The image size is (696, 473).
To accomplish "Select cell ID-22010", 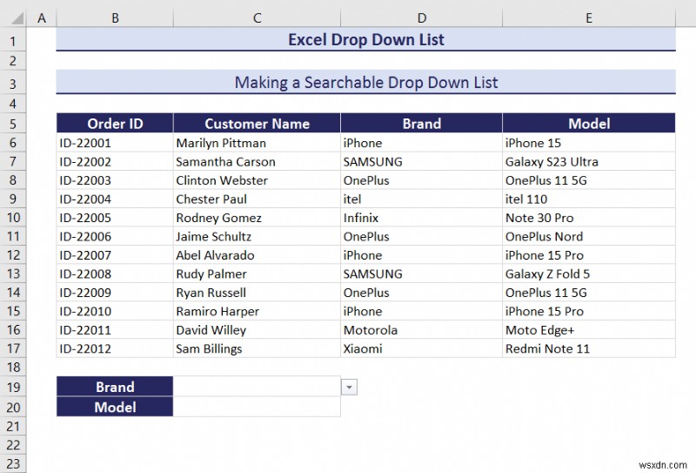I will [115, 311].
